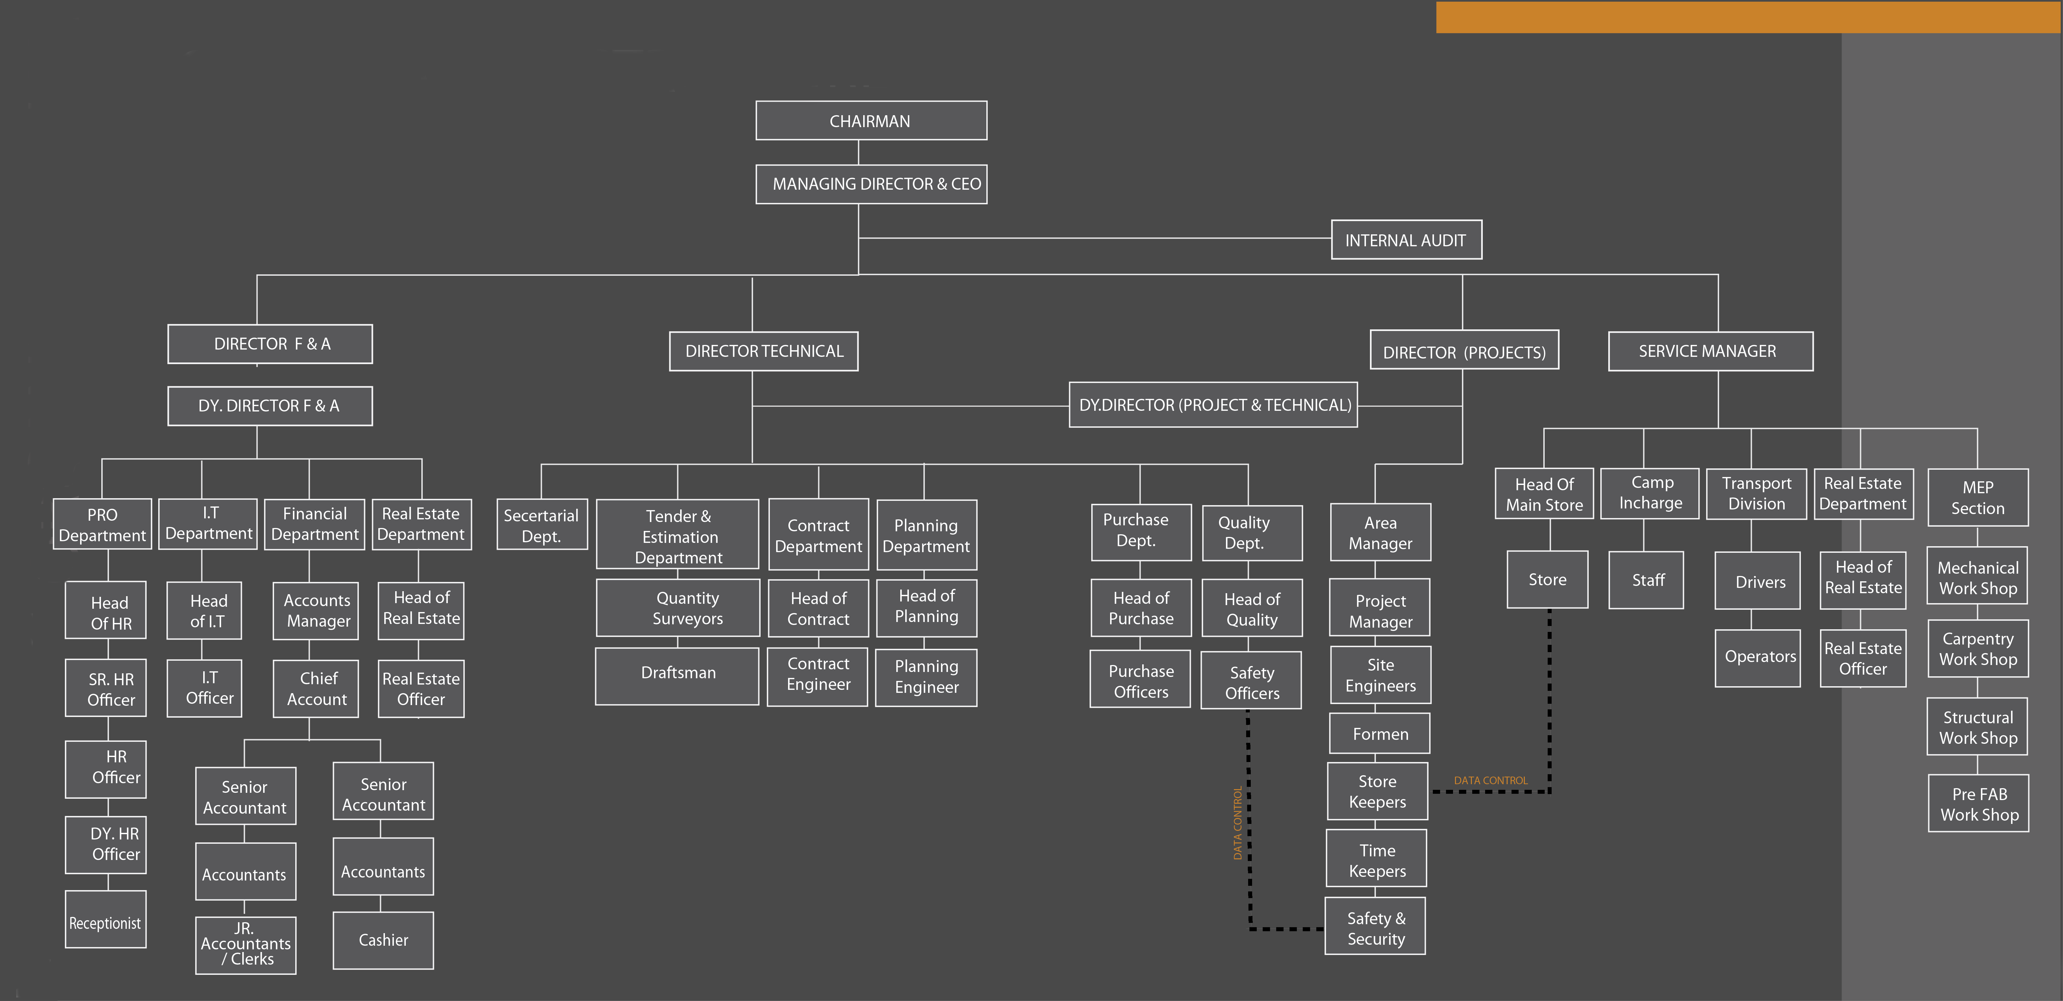The image size is (2063, 1001).
Task: Click the DY. HR Officer box
Action: pos(106,845)
